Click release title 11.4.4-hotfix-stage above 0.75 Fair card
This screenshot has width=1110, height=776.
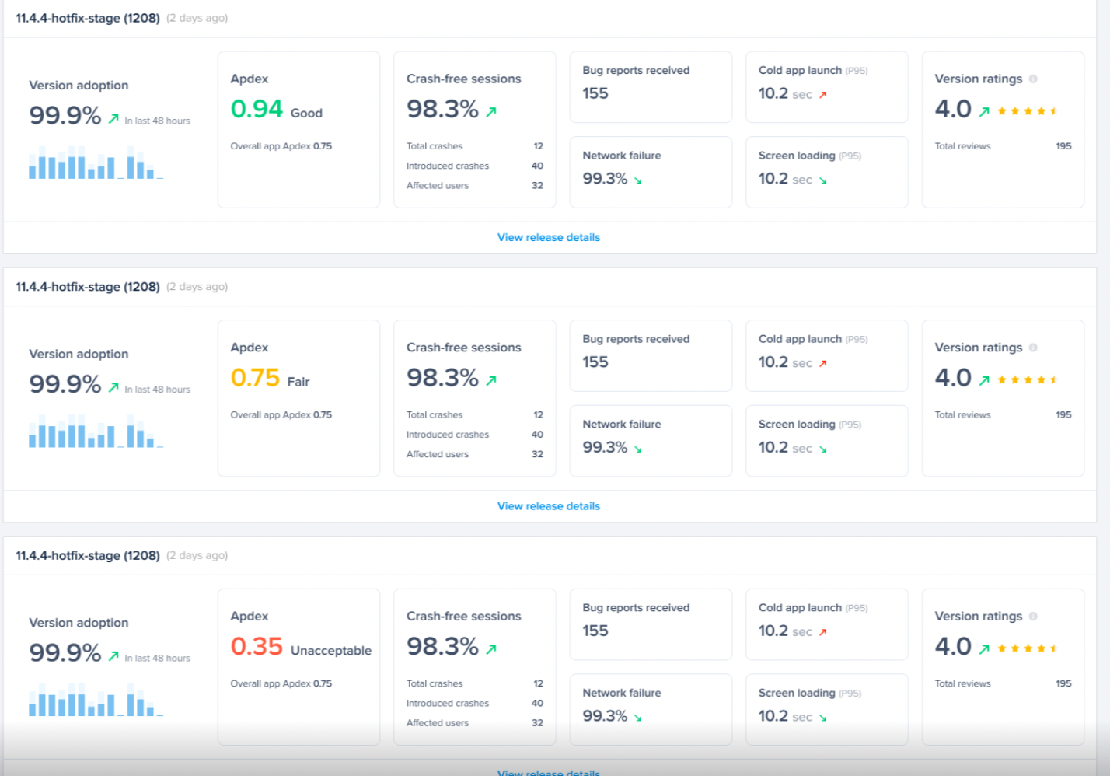click(88, 287)
